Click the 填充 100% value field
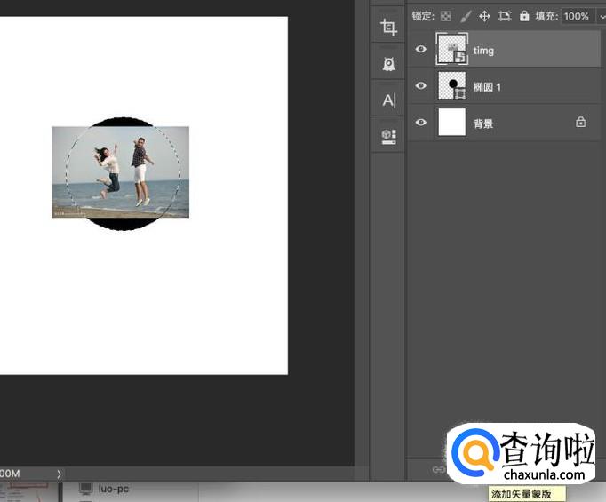Image resolution: width=606 pixels, height=502 pixels. click(577, 16)
